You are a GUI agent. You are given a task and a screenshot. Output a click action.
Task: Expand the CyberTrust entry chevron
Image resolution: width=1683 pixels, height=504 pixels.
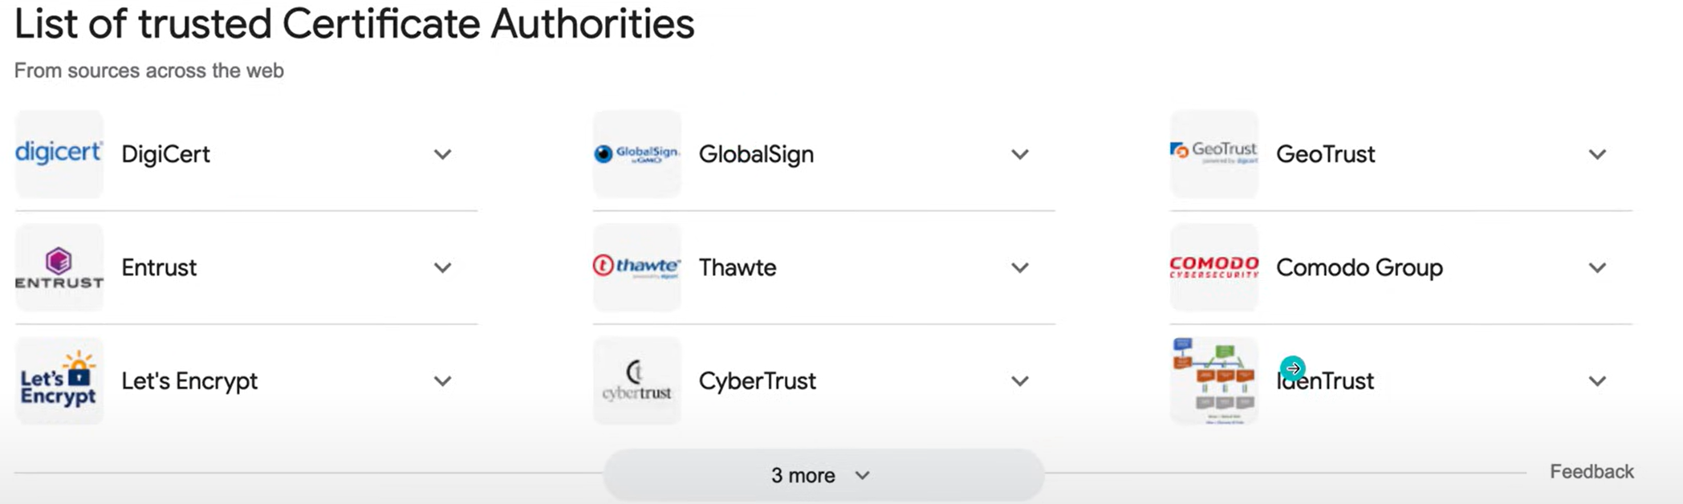[1019, 381]
